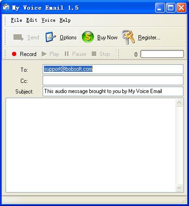This screenshot has width=189, height=206.
Task: Focus the Cc field
Action: (x=113, y=80)
